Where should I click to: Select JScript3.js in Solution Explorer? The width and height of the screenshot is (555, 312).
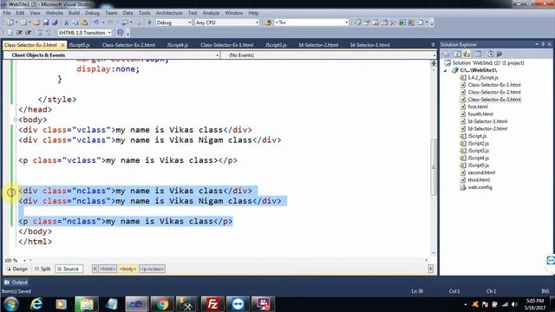[x=478, y=151]
